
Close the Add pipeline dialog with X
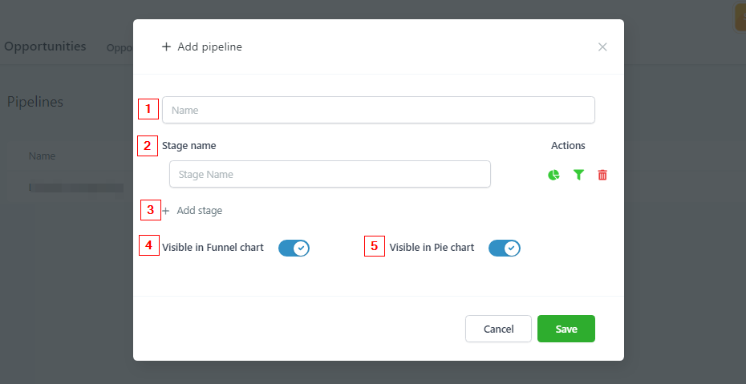[x=602, y=46]
